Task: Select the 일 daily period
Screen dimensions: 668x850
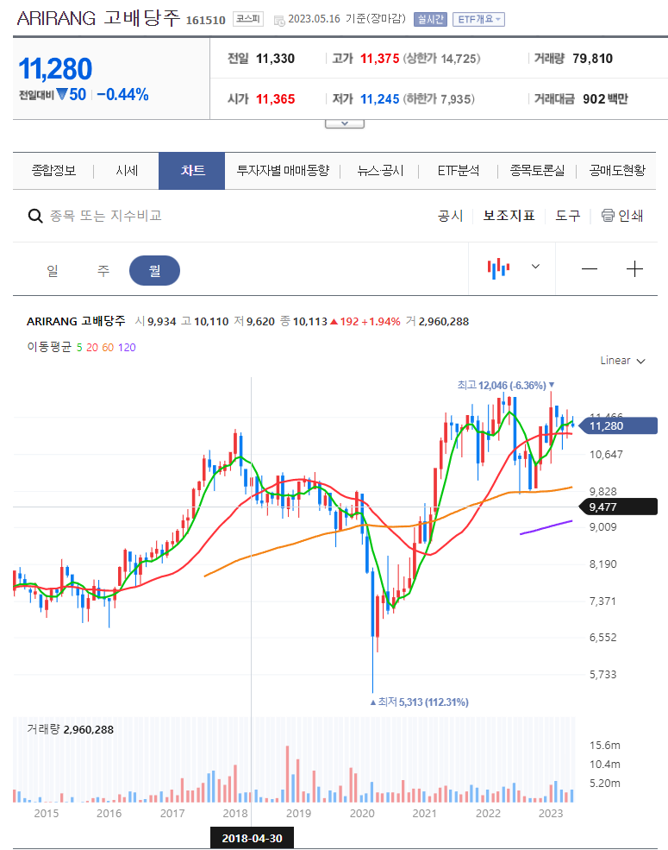Action: coord(52,270)
